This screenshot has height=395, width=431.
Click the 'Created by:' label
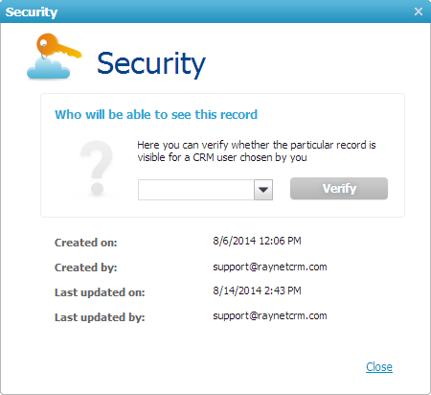pyautogui.click(x=86, y=267)
